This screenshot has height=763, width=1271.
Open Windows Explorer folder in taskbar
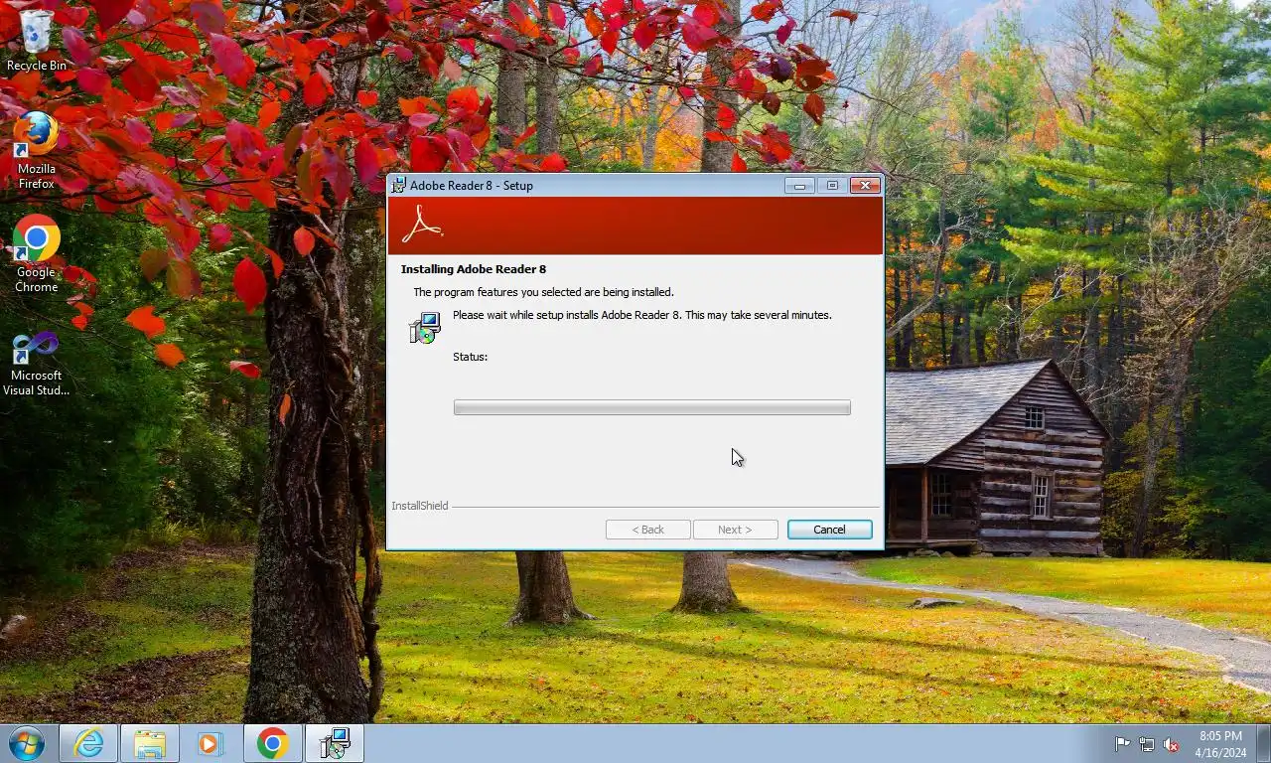point(150,743)
